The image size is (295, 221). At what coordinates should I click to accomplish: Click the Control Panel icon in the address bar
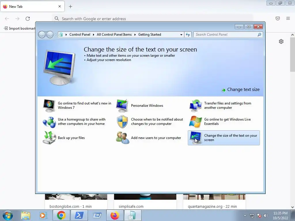60,35
